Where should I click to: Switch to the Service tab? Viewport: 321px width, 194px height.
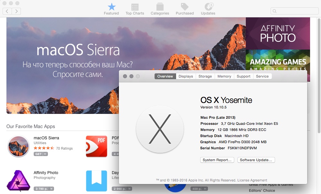coord(262,76)
